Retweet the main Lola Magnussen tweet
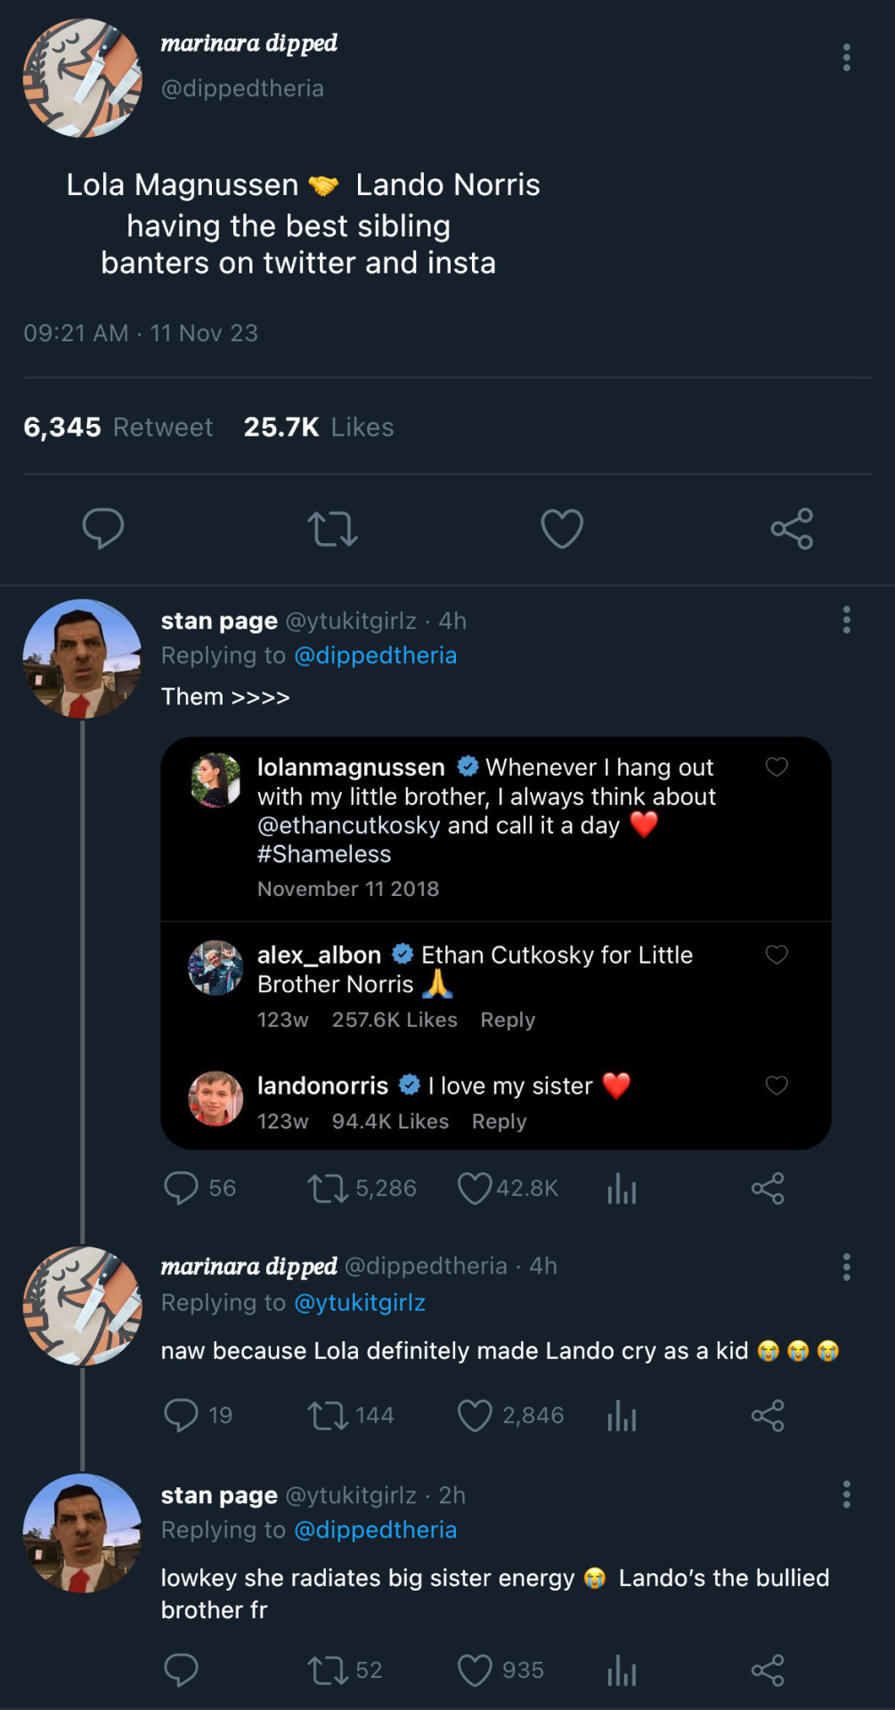 [x=332, y=528]
